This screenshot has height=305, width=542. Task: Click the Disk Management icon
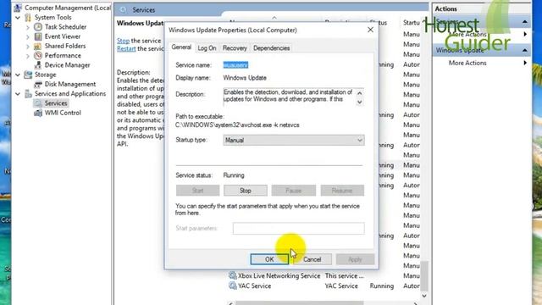click(38, 84)
